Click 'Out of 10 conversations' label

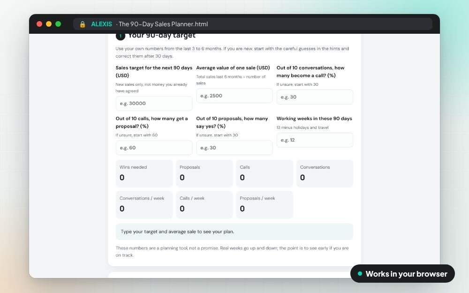[x=310, y=71]
